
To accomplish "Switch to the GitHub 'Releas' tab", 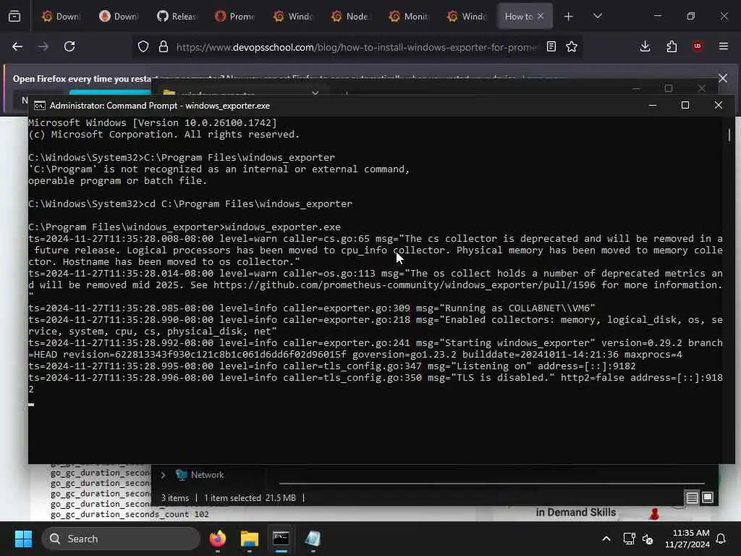I will click(x=177, y=17).
